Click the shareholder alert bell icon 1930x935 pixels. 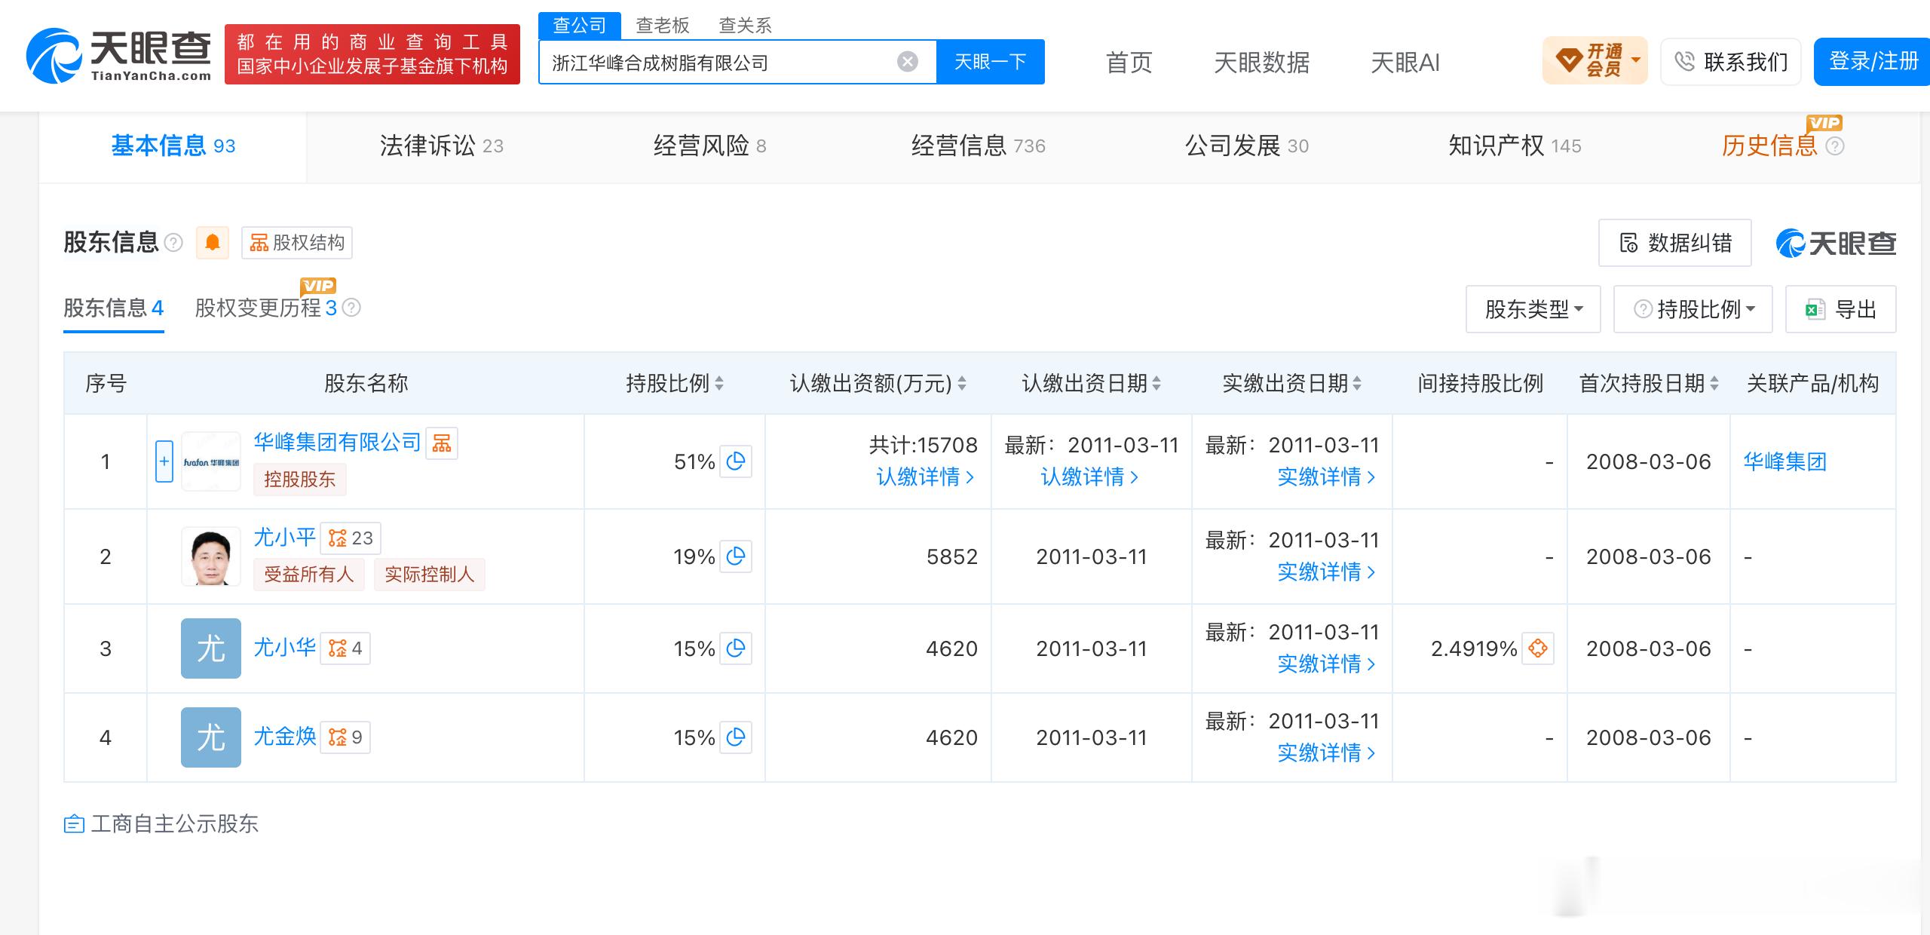pyautogui.click(x=213, y=243)
